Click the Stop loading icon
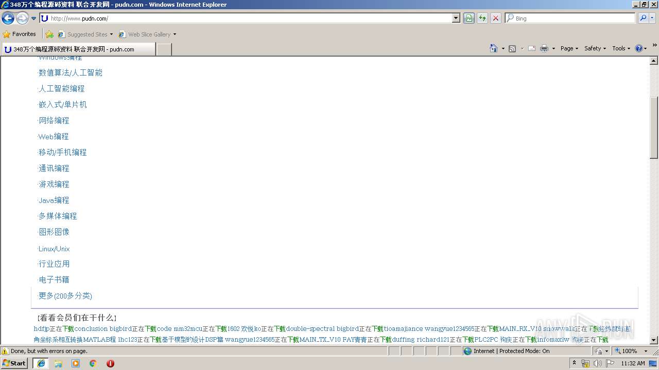Image resolution: width=659 pixels, height=370 pixels. [x=495, y=18]
